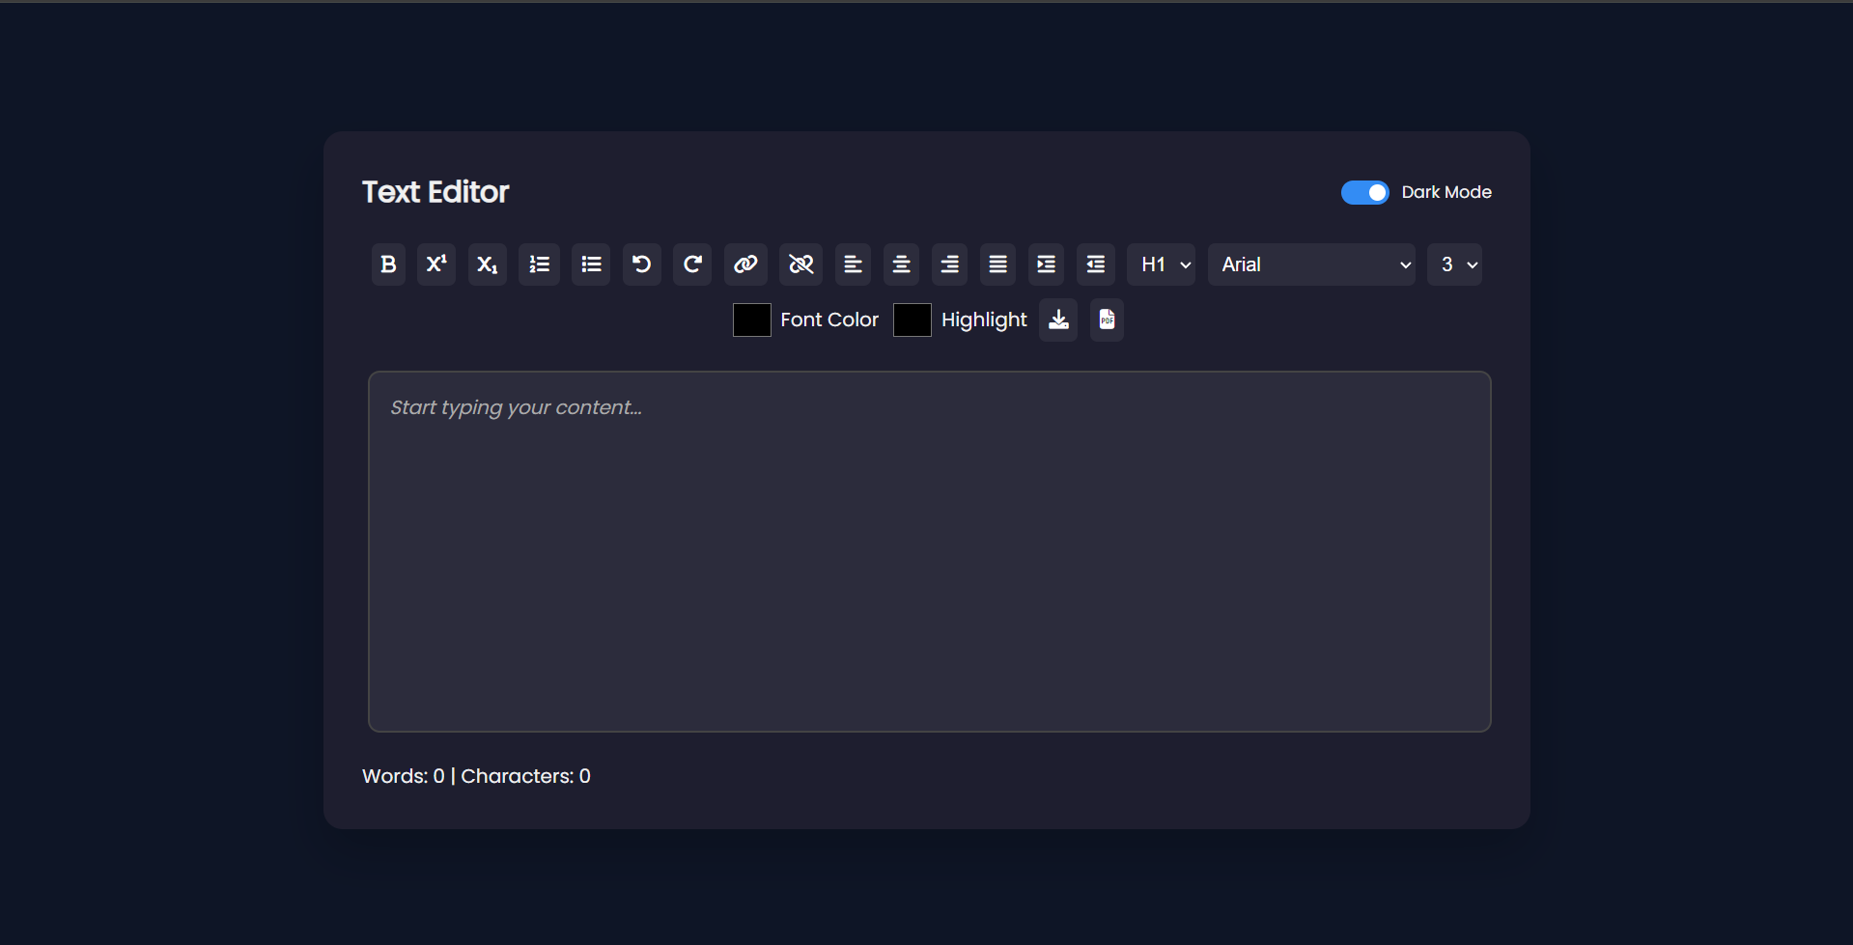Open the H1 heading dropdown

click(x=1162, y=264)
